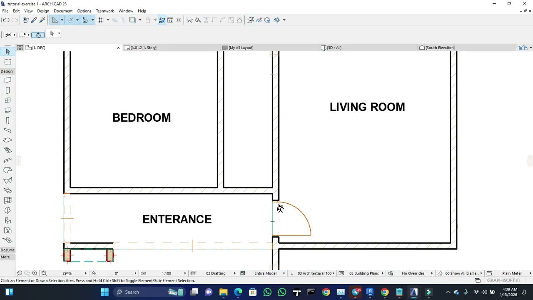The image size is (533, 300).
Task: Activate the Object chair tool
Action: click(x=7, y=220)
